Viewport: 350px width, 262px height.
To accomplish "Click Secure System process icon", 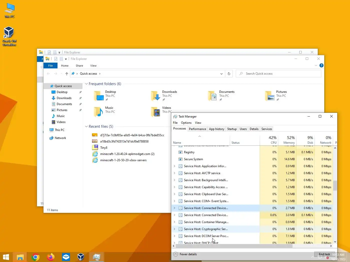I will (x=180, y=159).
